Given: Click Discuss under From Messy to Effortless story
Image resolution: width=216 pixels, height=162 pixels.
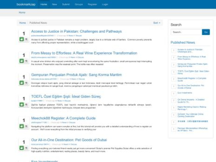Looking at the screenshot, I should (x=81, y=57).
